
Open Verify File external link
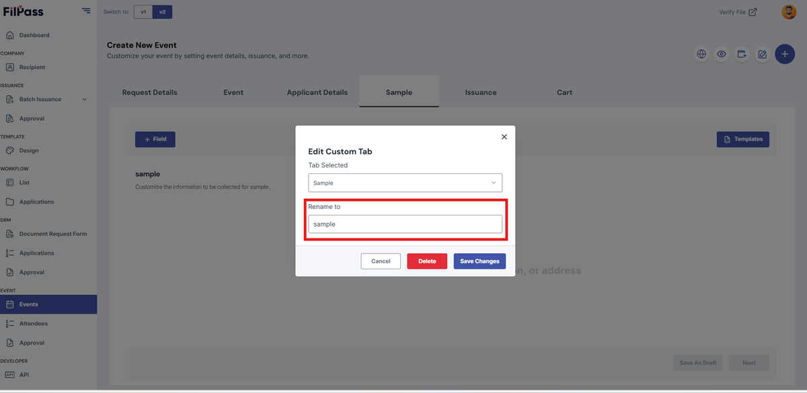738,12
